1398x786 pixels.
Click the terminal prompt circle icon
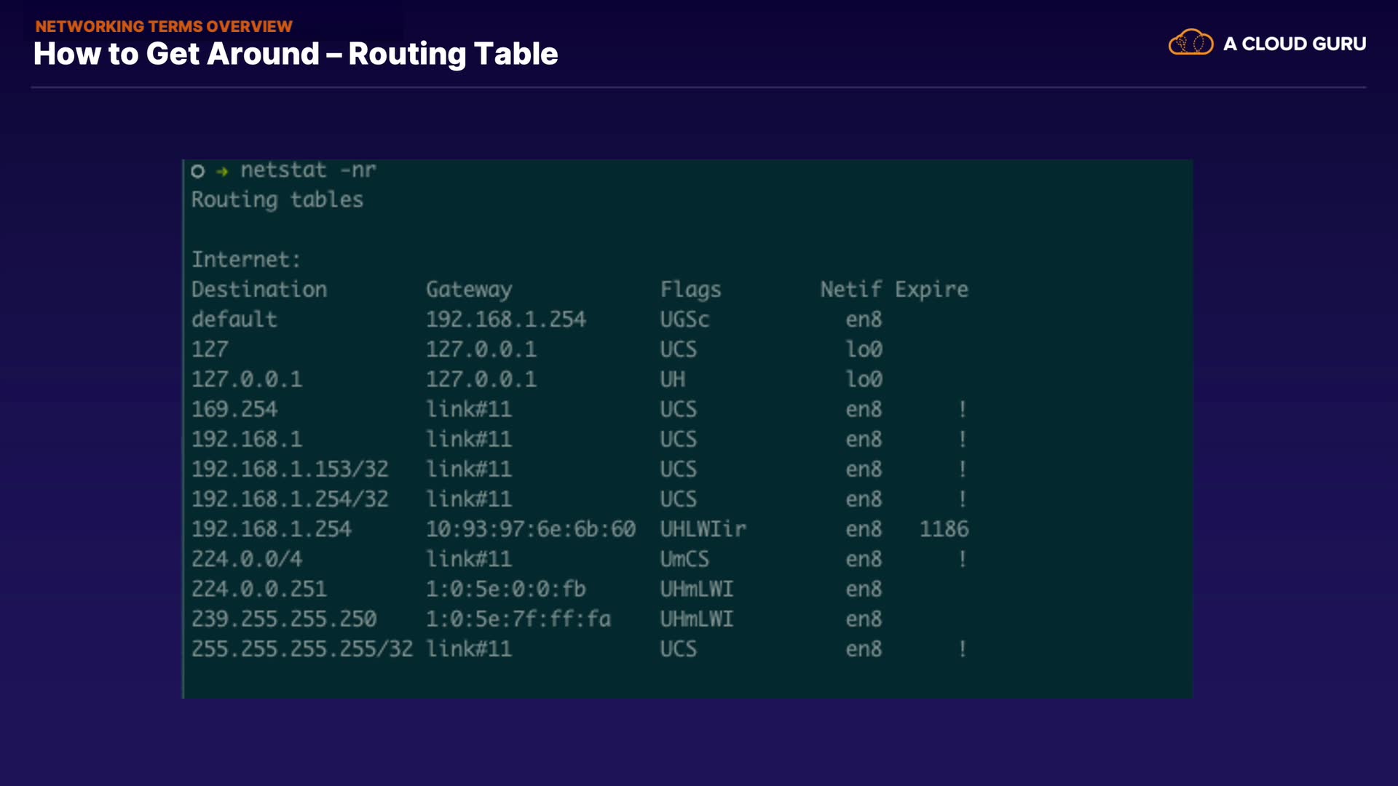click(197, 171)
